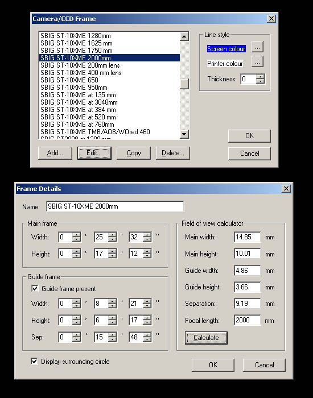313x398 pixels.
Task: Close the Frame Details dialog
Action: [x=286, y=189]
